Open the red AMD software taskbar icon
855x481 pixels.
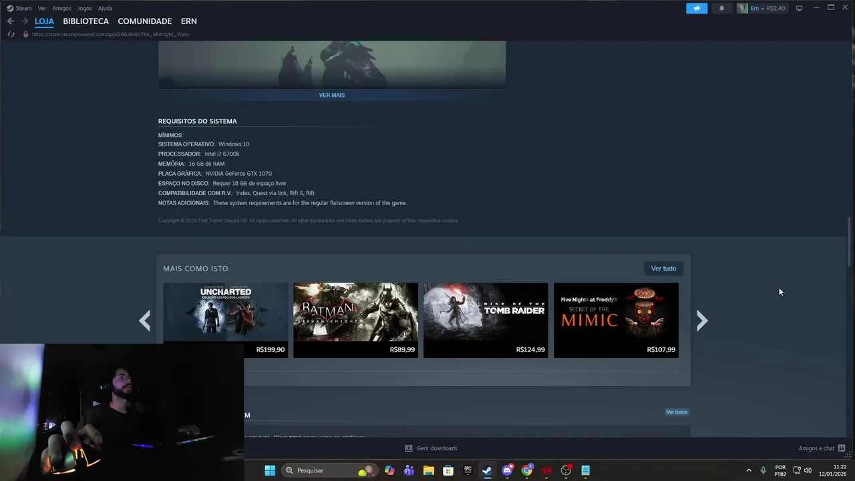(x=547, y=470)
